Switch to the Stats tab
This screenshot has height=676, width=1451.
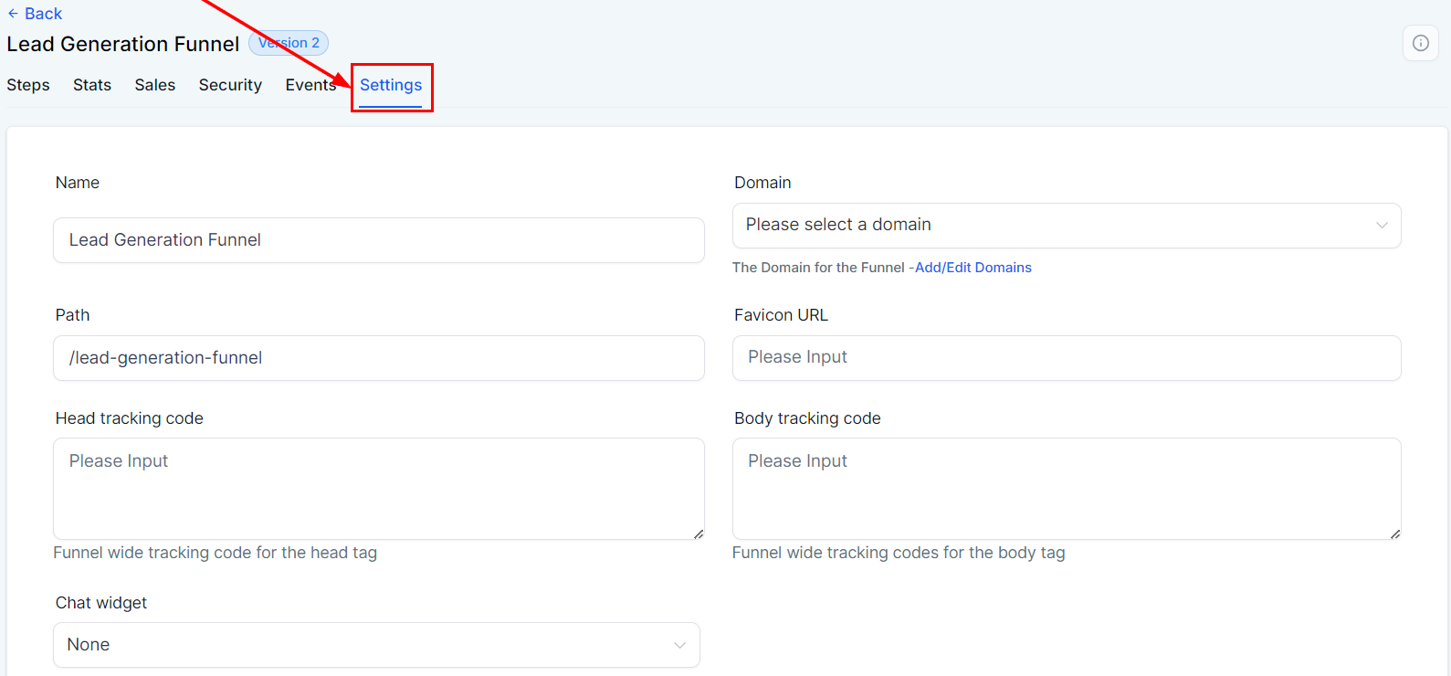coord(92,85)
